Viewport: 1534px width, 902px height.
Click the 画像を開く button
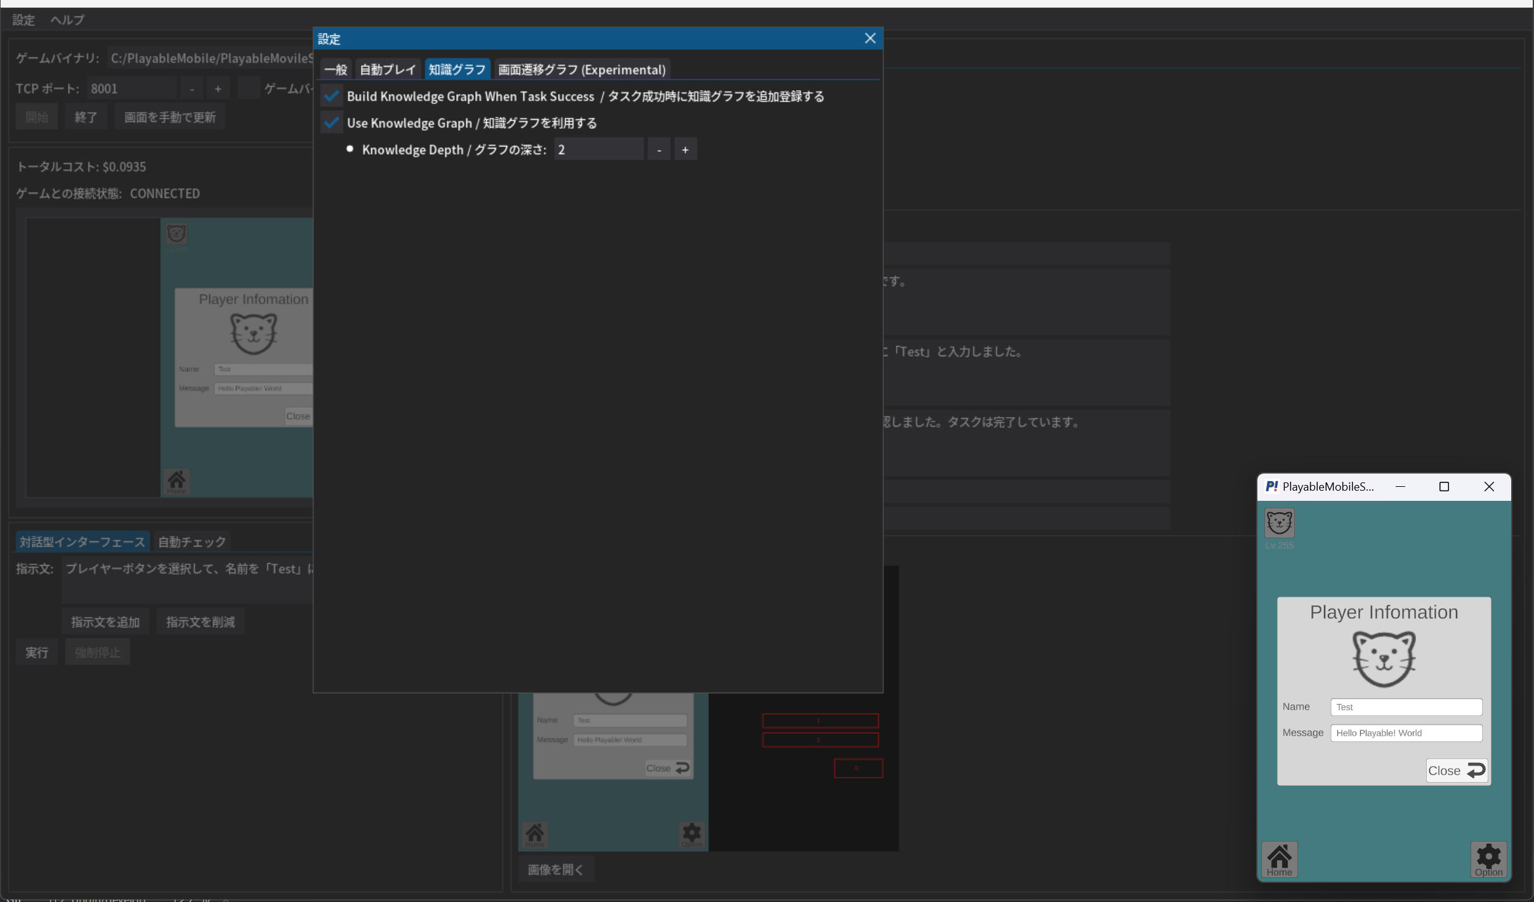click(x=556, y=870)
